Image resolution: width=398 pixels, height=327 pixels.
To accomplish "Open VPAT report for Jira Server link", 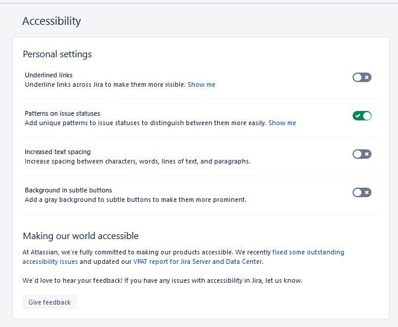I will tap(198, 261).
